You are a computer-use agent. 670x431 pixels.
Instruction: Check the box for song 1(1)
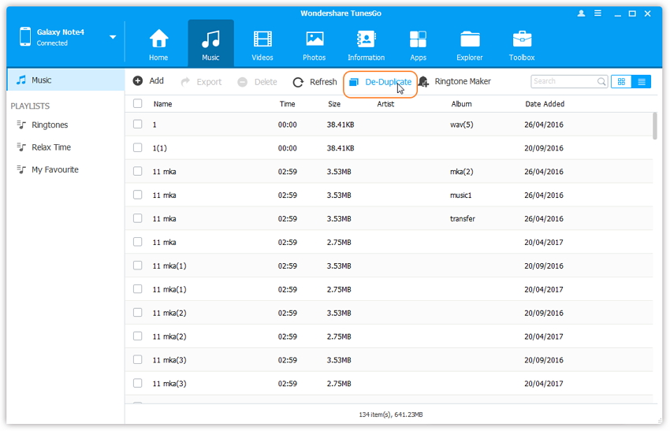(x=138, y=148)
